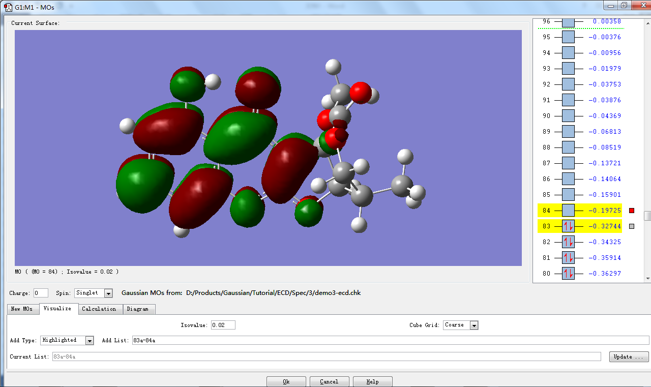Image resolution: width=651 pixels, height=387 pixels.
Task: Open the Spin Singlet dropdown
Action: tap(94, 293)
